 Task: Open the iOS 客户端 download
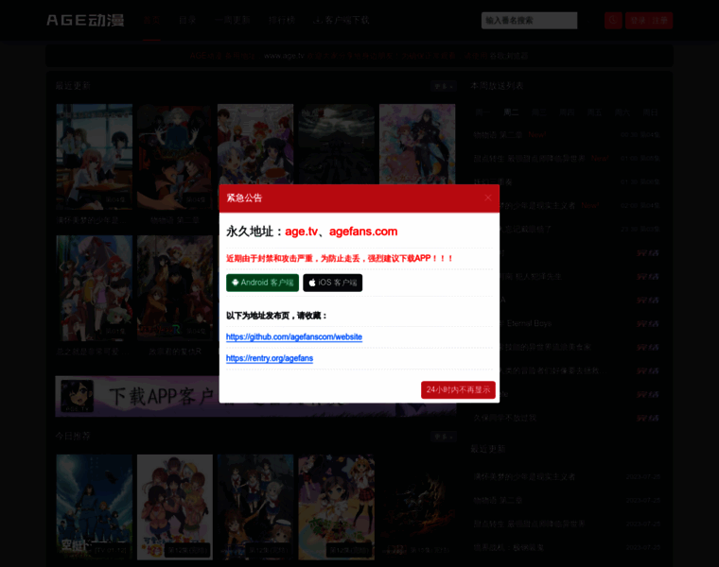[x=332, y=283]
